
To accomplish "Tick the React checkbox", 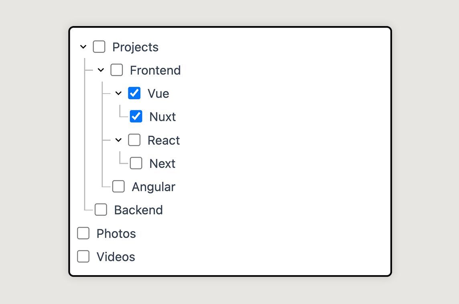I will [134, 140].
